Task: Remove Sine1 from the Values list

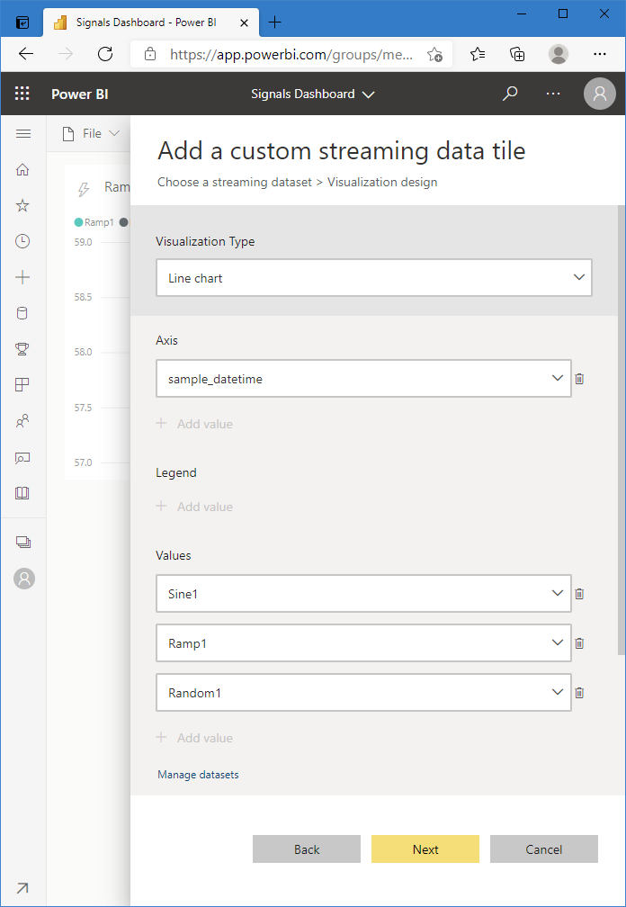Action: click(579, 593)
